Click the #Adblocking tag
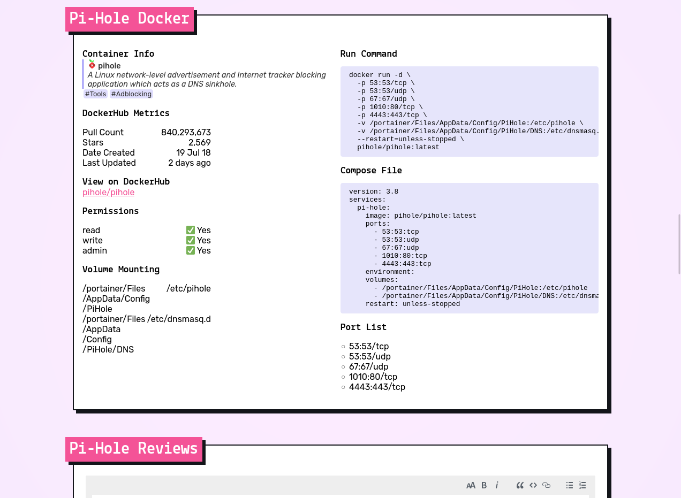The image size is (681, 498). pos(131,94)
